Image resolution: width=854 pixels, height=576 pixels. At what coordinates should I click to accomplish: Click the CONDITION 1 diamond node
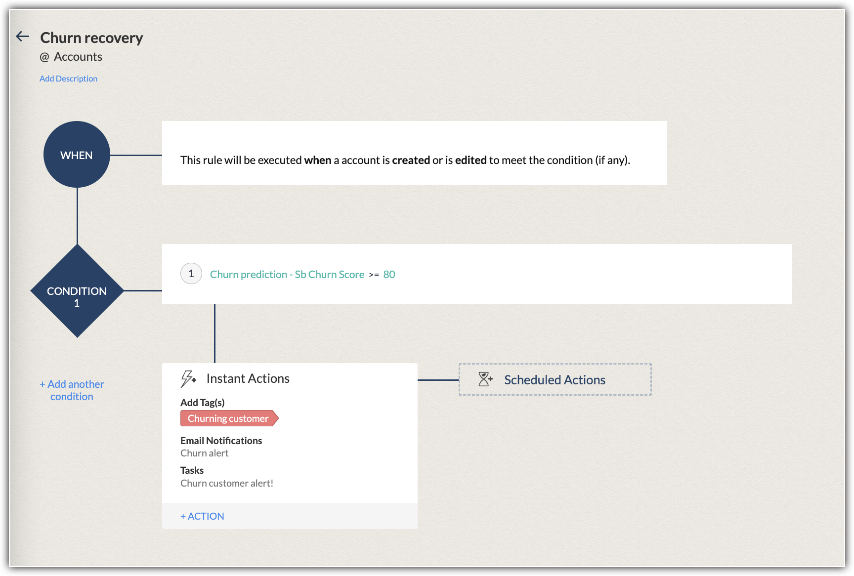pyautogui.click(x=77, y=291)
